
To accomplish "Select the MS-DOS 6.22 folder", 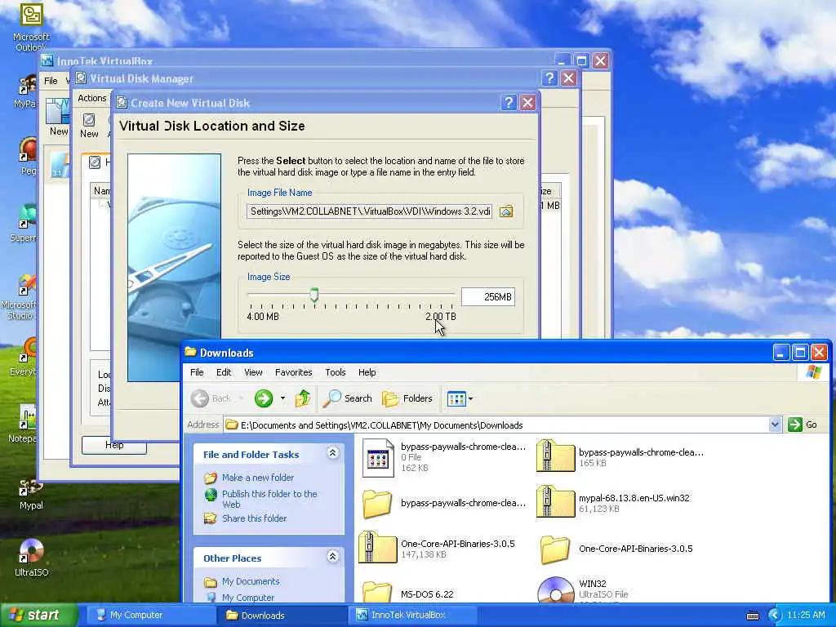I will pos(377,592).
